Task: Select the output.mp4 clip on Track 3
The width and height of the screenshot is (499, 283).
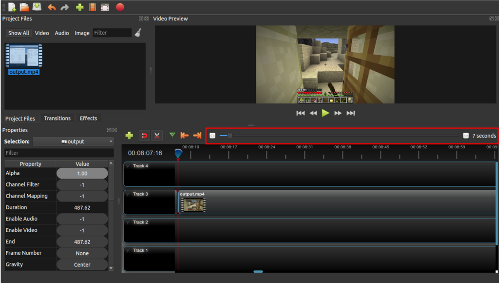Action: pos(337,202)
